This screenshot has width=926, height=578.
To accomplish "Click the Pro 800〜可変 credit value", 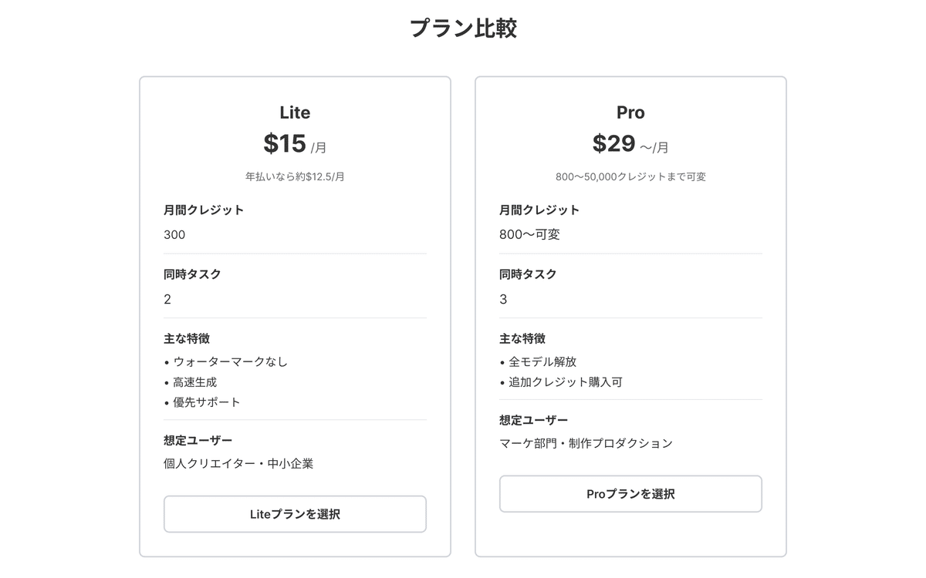I will [529, 235].
